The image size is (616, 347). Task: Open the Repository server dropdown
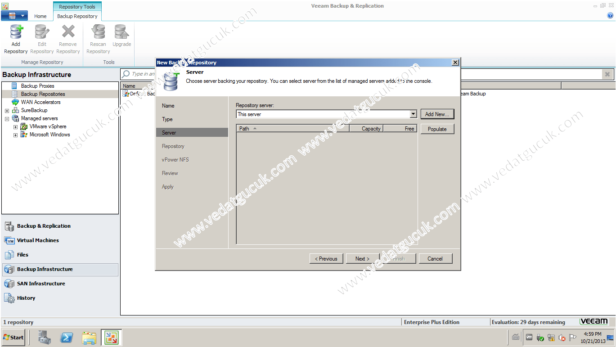[x=413, y=114]
